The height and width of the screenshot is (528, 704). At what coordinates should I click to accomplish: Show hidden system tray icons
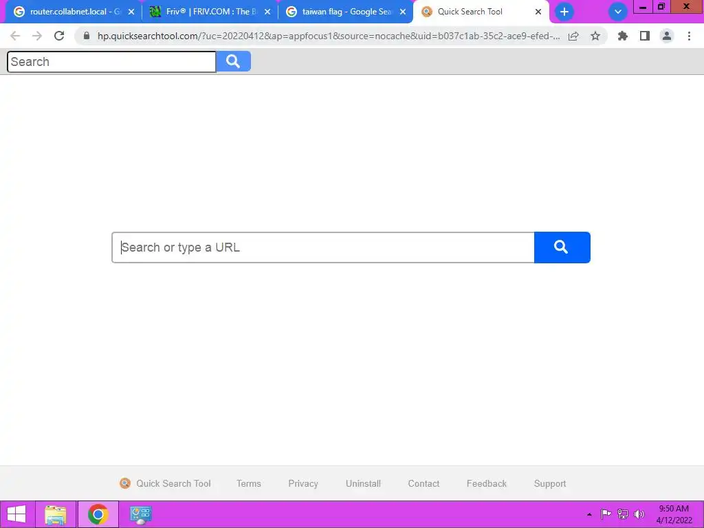(589, 514)
